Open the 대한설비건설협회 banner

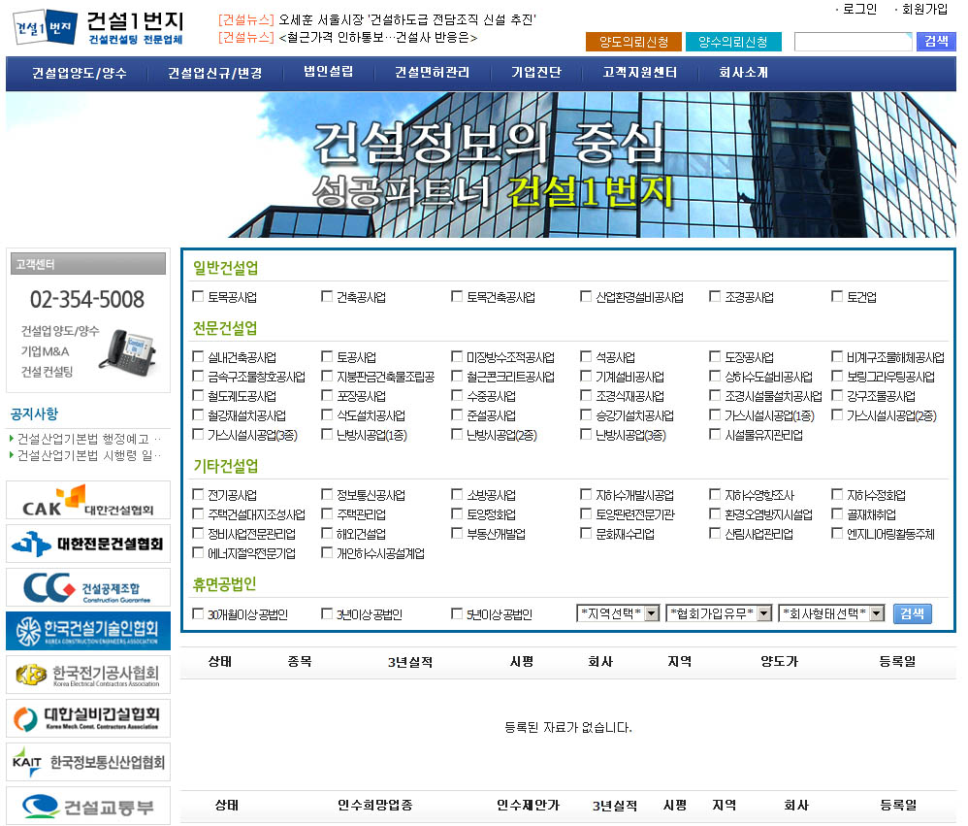click(88, 718)
